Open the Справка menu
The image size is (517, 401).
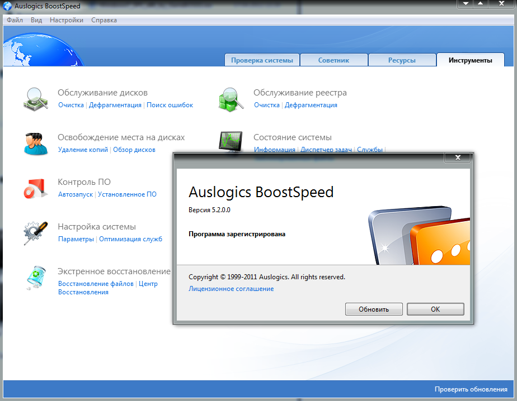[104, 20]
